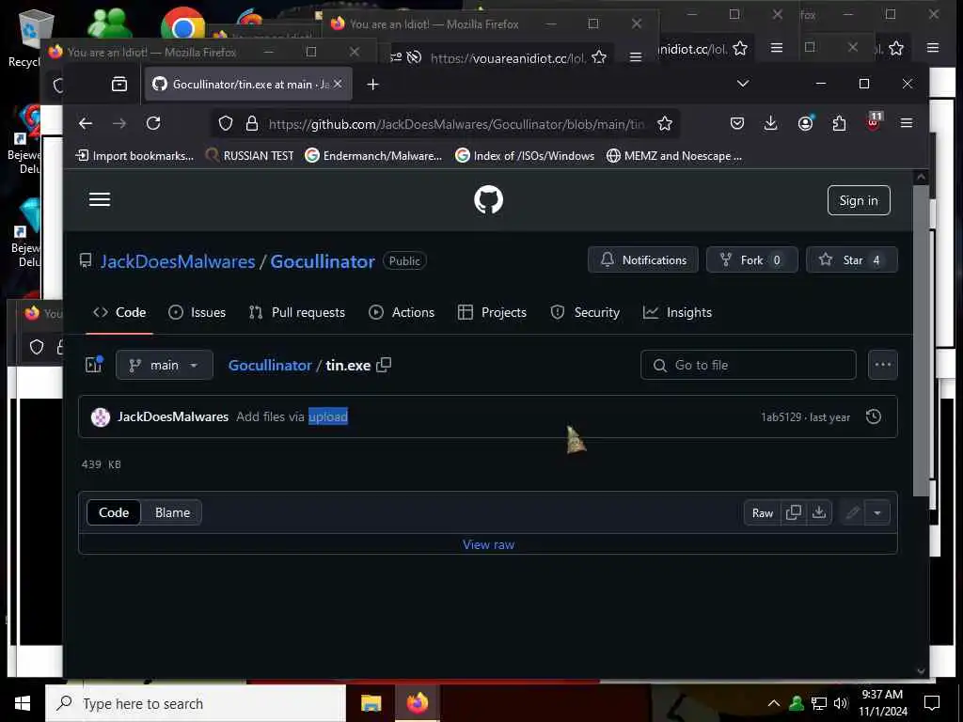Open the Firefox downloads panel

point(771,123)
